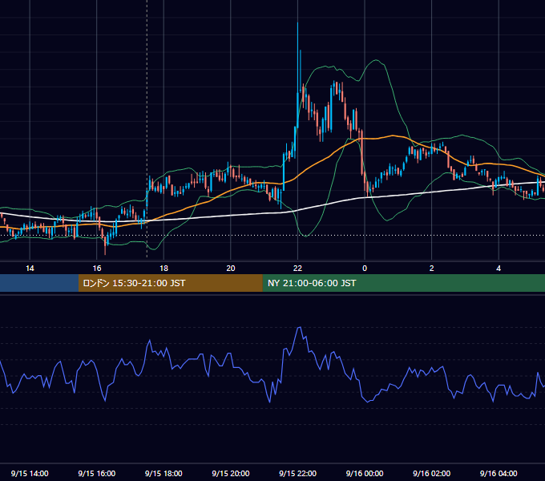Click the oscillator peak near 22:00
The height and width of the screenshot is (481, 545).
coord(299,328)
